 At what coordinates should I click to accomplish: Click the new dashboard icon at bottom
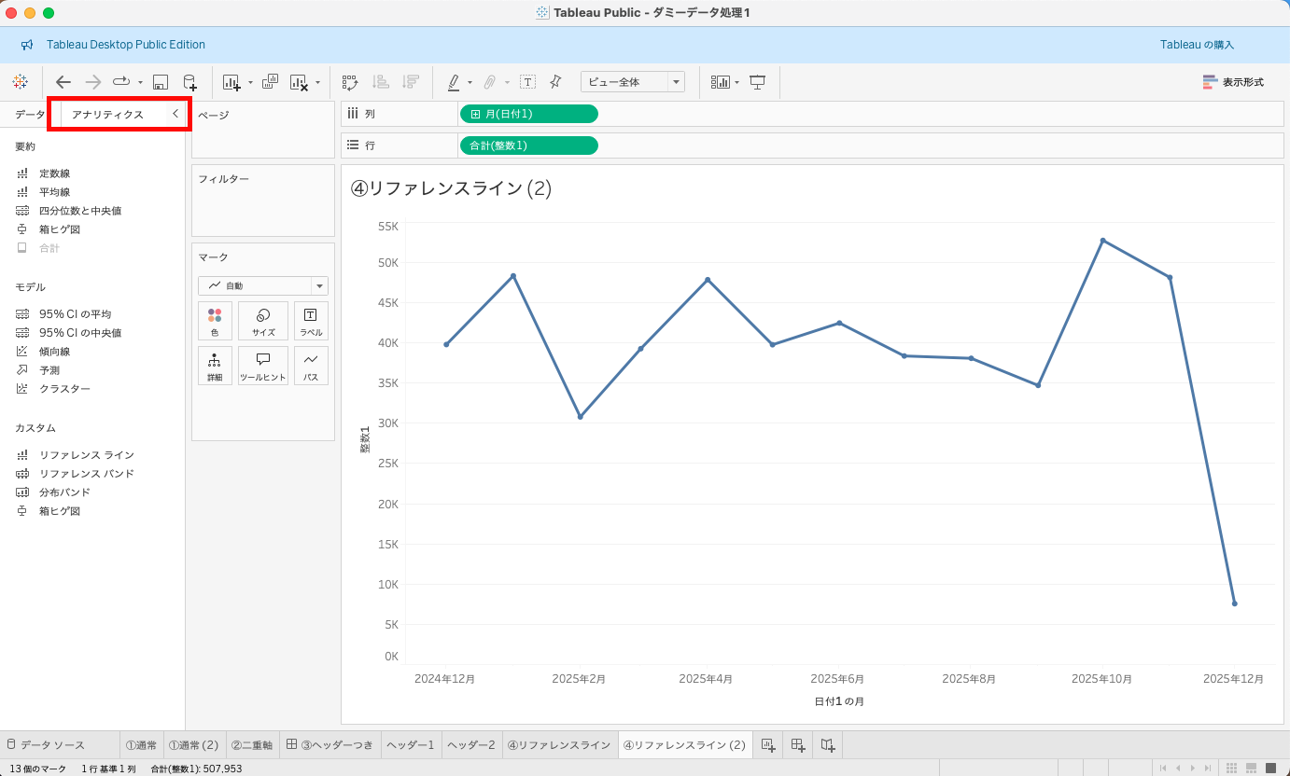pyautogui.click(x=797, y=744)
